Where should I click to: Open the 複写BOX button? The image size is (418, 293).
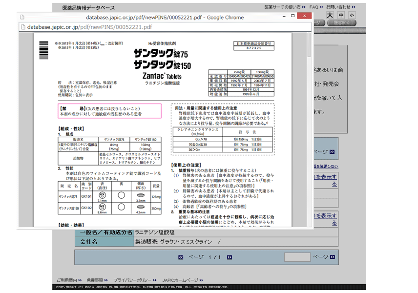(342, 23)
